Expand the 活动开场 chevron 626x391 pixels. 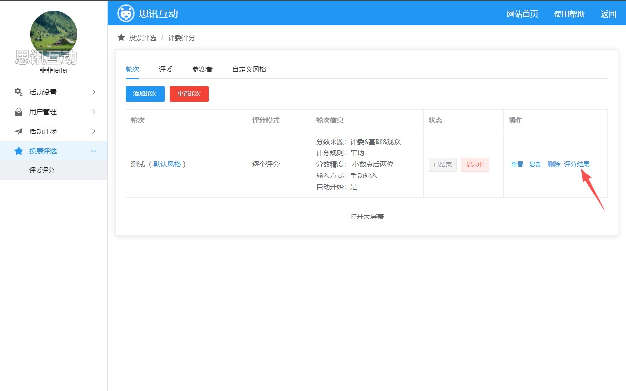pos(94,131)
